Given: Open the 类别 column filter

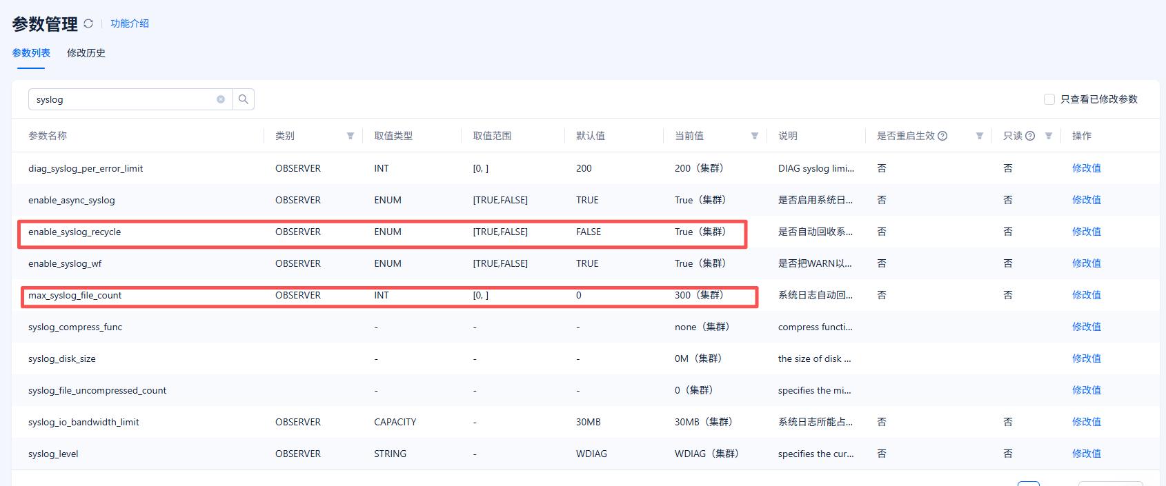Looking at the screenshot, I should (x=350, y=136).
